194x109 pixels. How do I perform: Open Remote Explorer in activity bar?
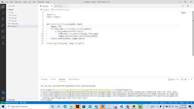3,37
